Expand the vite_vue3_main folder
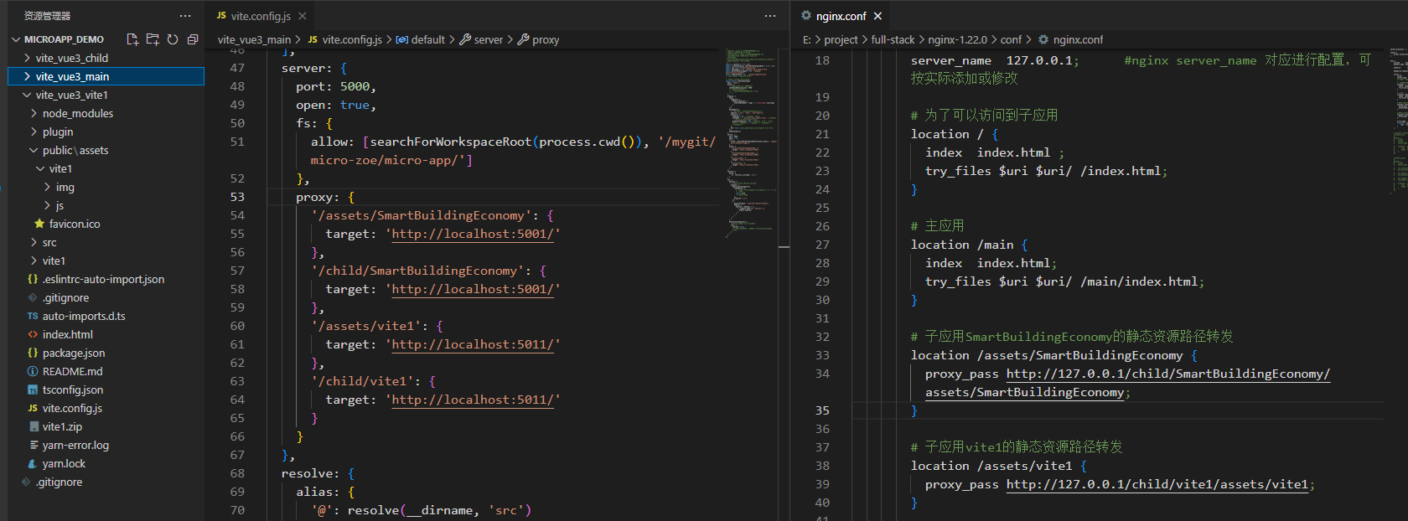 pos(27,76)
